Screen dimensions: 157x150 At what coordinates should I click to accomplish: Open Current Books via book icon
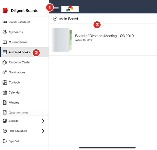[x=5, y=42]
